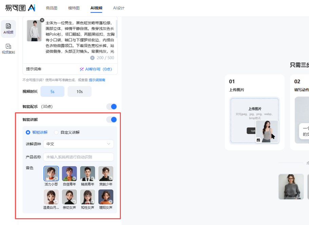This screenshot has height=225, width=309.
Task: Select the 自定义讲解 radio option
Action: point(56,132)
